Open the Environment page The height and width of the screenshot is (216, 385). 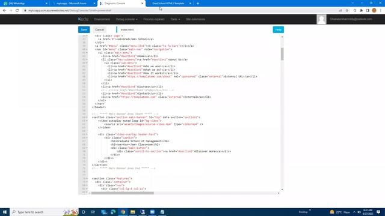(x=102, y=19)
